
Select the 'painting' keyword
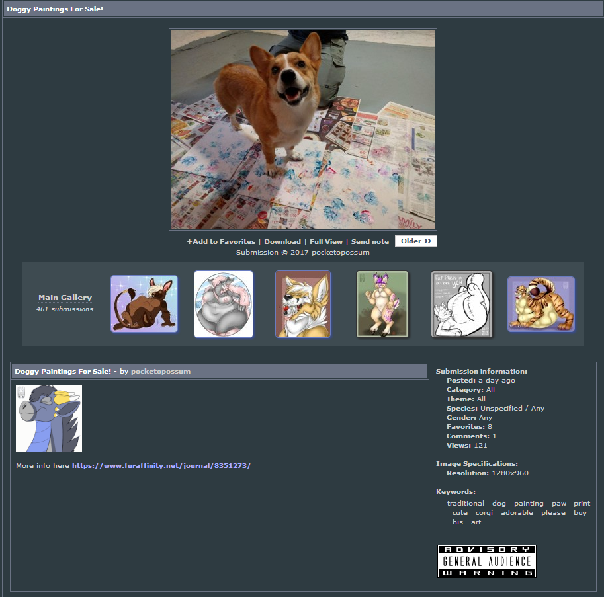[x=529, y=504]
